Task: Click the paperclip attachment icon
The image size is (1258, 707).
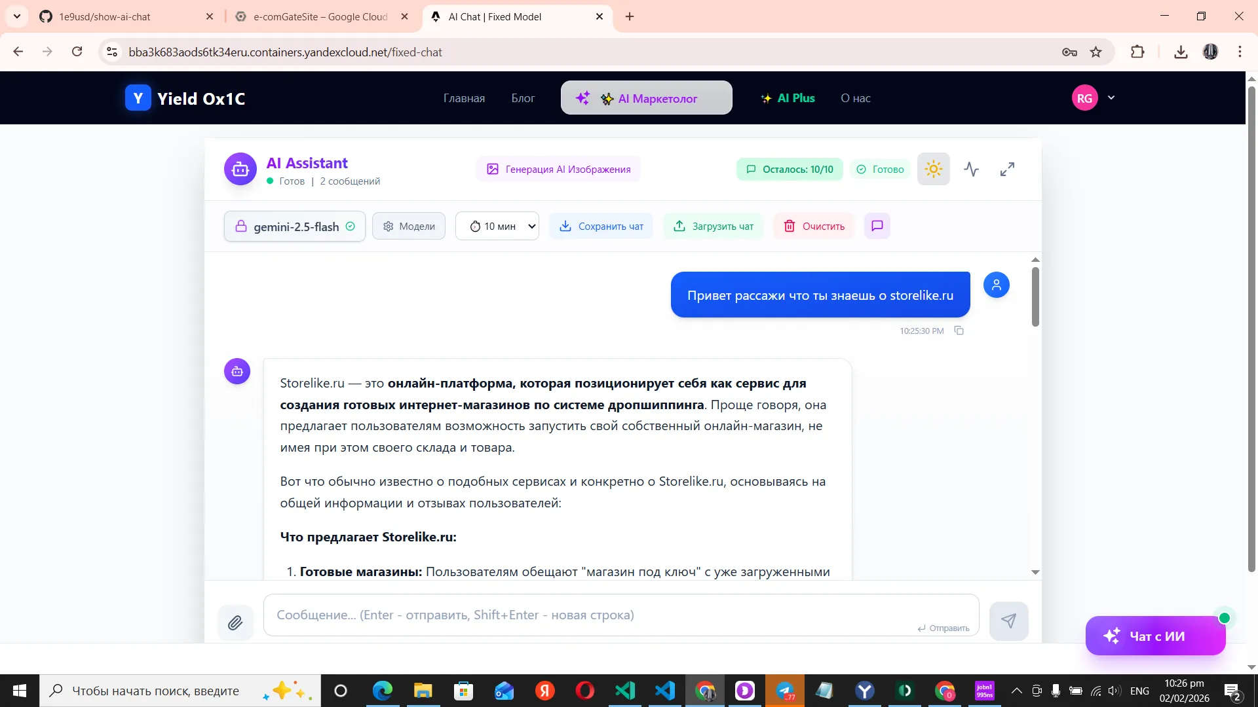Action: pyautogui.click(x=236, y=623)
